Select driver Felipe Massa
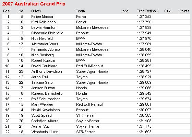This screenshot has width=192, height=137. pyautogui.click(x=42, y=16)
